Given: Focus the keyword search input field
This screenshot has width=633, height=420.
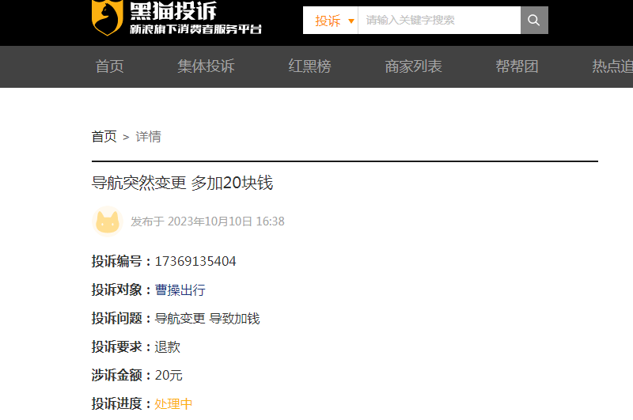Looking at the screenshot, I should pos(439,21).
